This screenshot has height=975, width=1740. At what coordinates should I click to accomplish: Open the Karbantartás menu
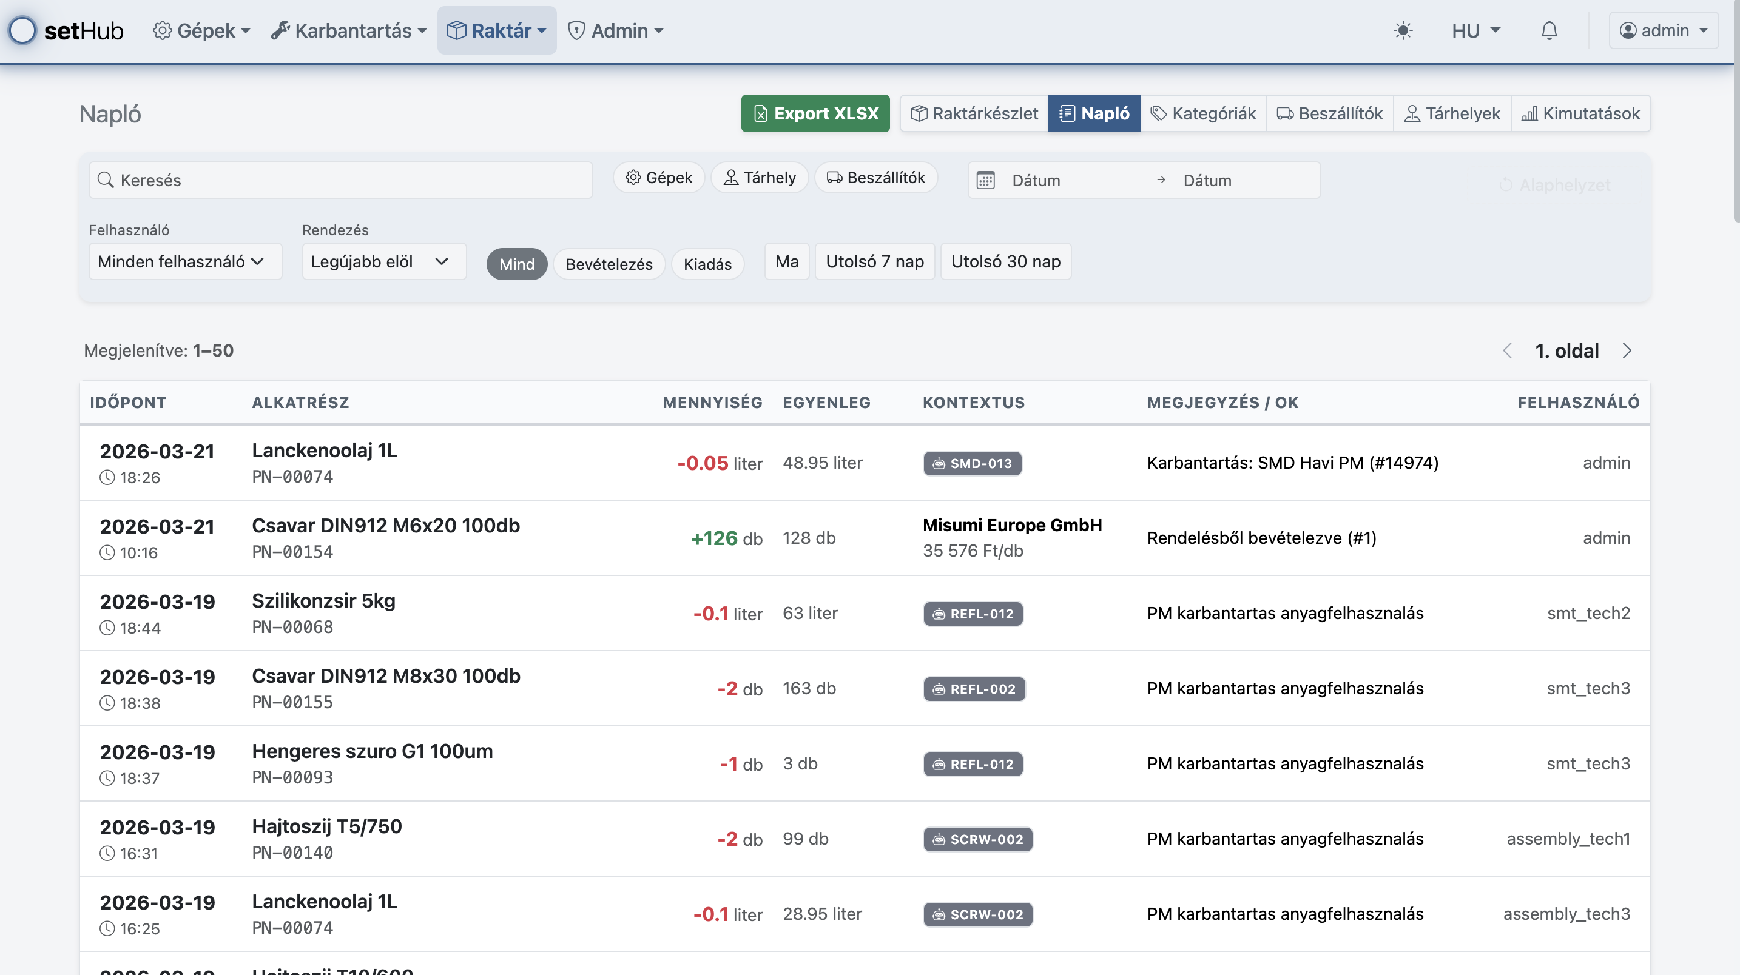(349, 31)
